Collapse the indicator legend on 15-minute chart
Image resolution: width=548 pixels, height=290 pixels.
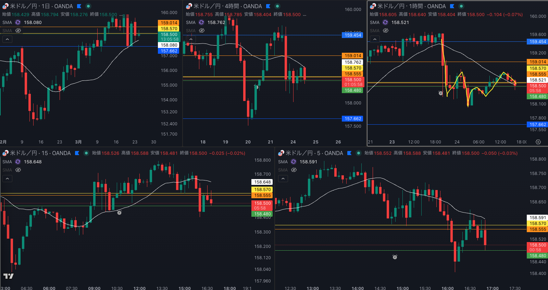click(x=7, y=178)
